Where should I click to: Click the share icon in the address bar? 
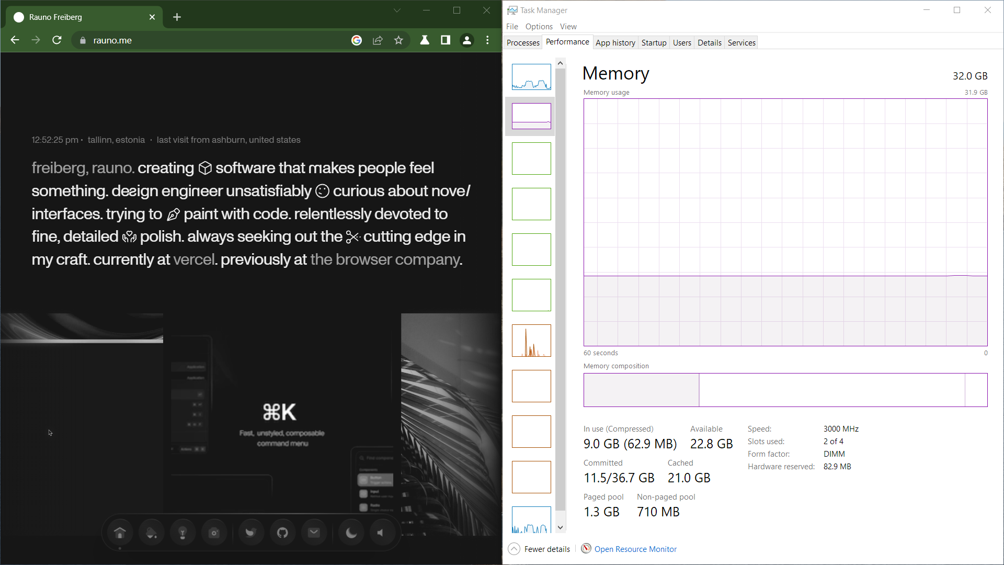click(x=377, y=40)
